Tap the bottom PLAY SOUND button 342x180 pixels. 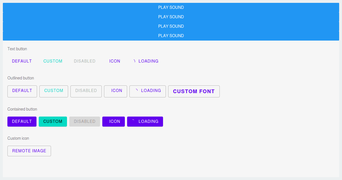171,35
